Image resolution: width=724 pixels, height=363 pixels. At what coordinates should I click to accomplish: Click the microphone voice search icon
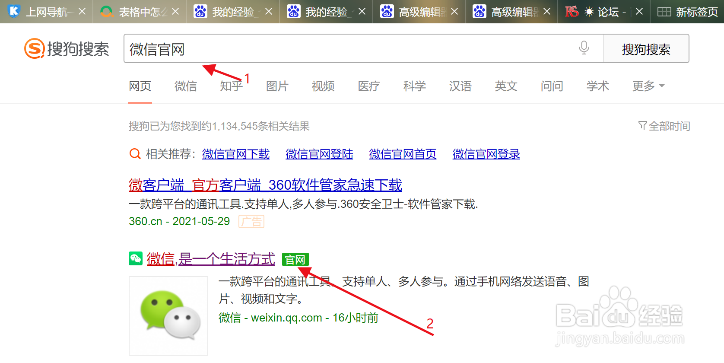point(584,48)
